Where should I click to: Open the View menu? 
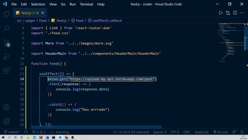[x=53, y=4]
